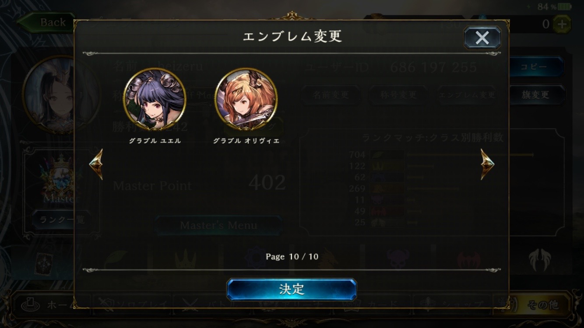The image size is (584, 328).
Task: Tap the ショップ tab
Action: (451, 304)
